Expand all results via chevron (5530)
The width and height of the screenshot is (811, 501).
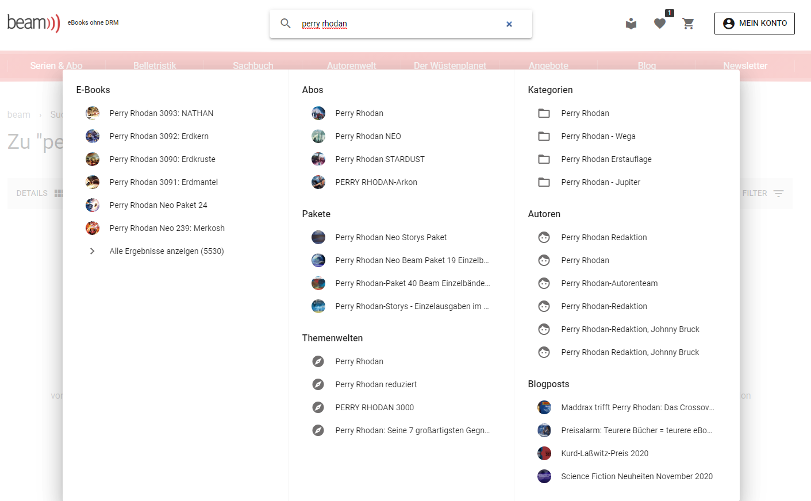92,251
